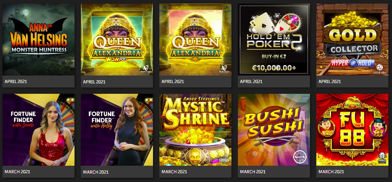This screenshot has width=392, height=182.
Task: Click Neon Valley Studios logo on WowPot tile
Action: click(145, 69)
